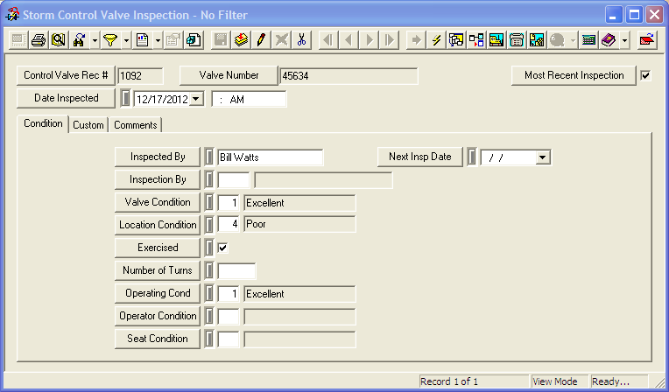Click the 'Record 1 of 1' status text
Image resolution: width=669 pixels, height=392 pixels.
click(449, 381)
